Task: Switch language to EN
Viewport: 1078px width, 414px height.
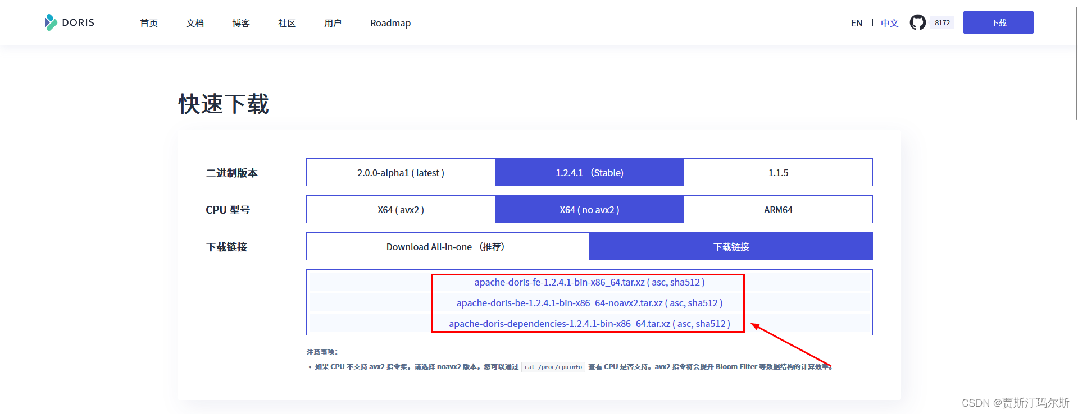Action: pyautogui.click(x=857, y=23)
